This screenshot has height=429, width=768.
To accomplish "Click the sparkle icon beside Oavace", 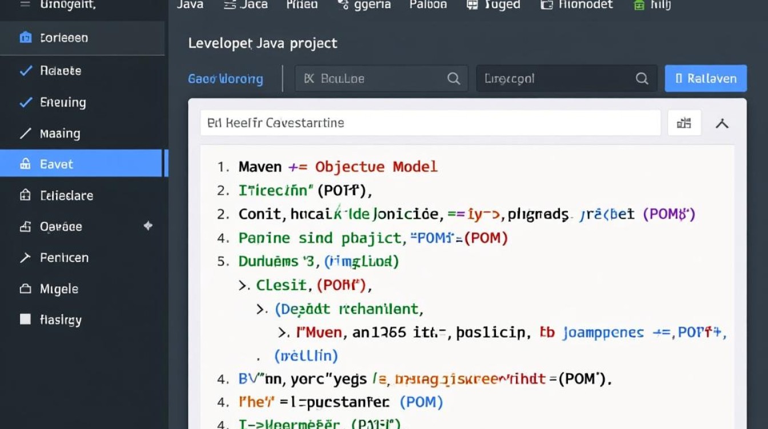I will pyautogui.click(x=148, y=226).
